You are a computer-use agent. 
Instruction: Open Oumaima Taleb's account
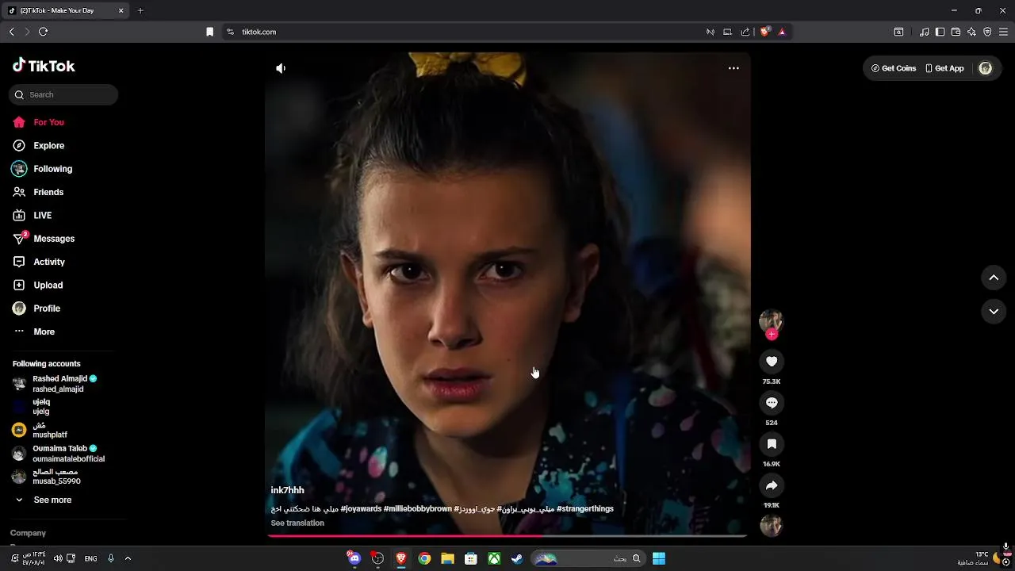59,454
